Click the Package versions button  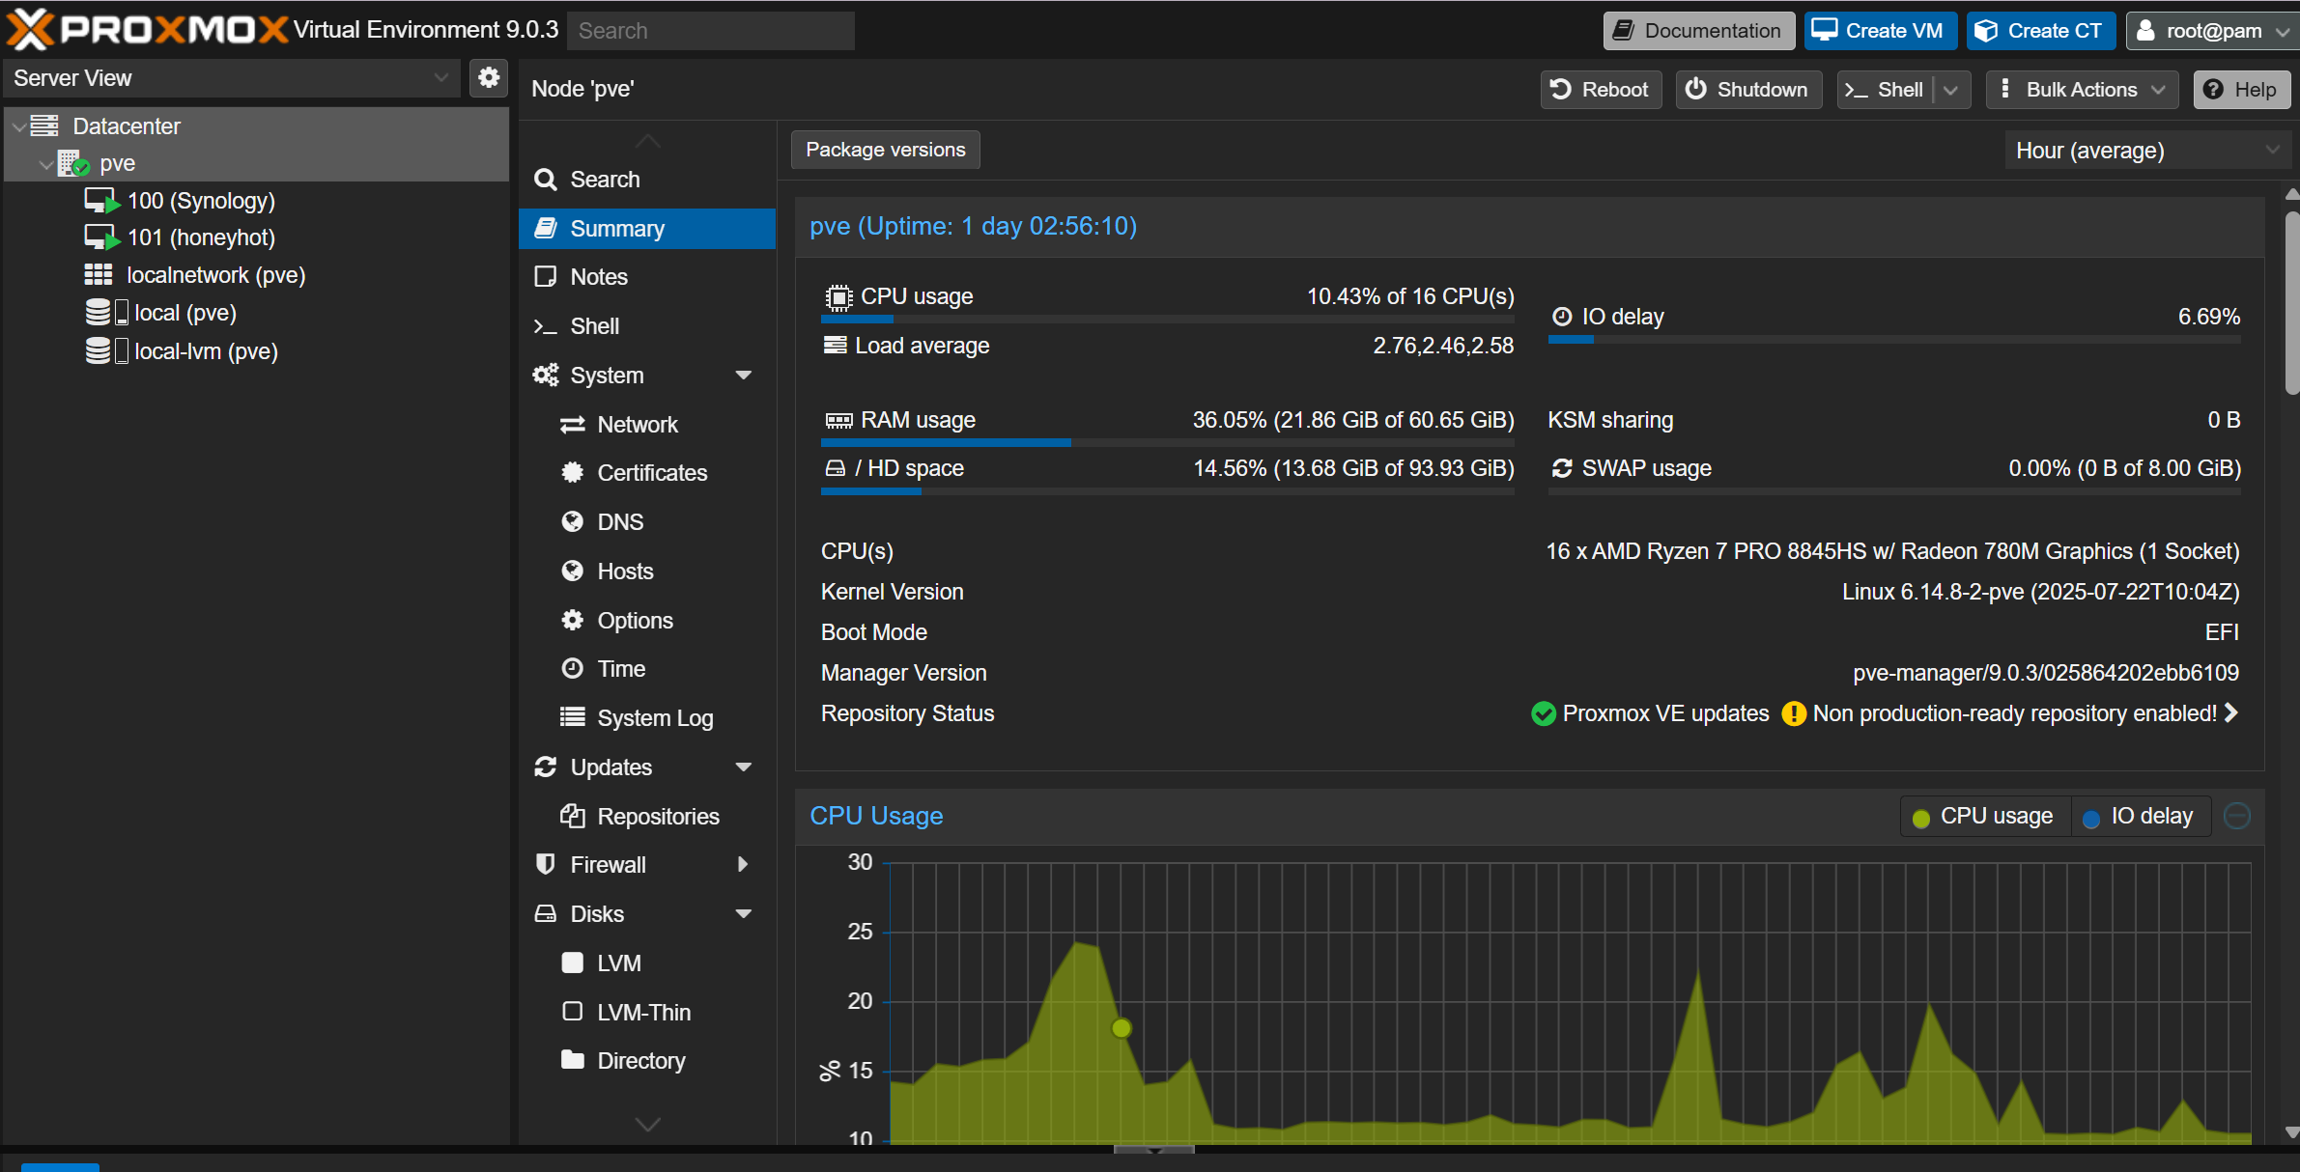885,150
